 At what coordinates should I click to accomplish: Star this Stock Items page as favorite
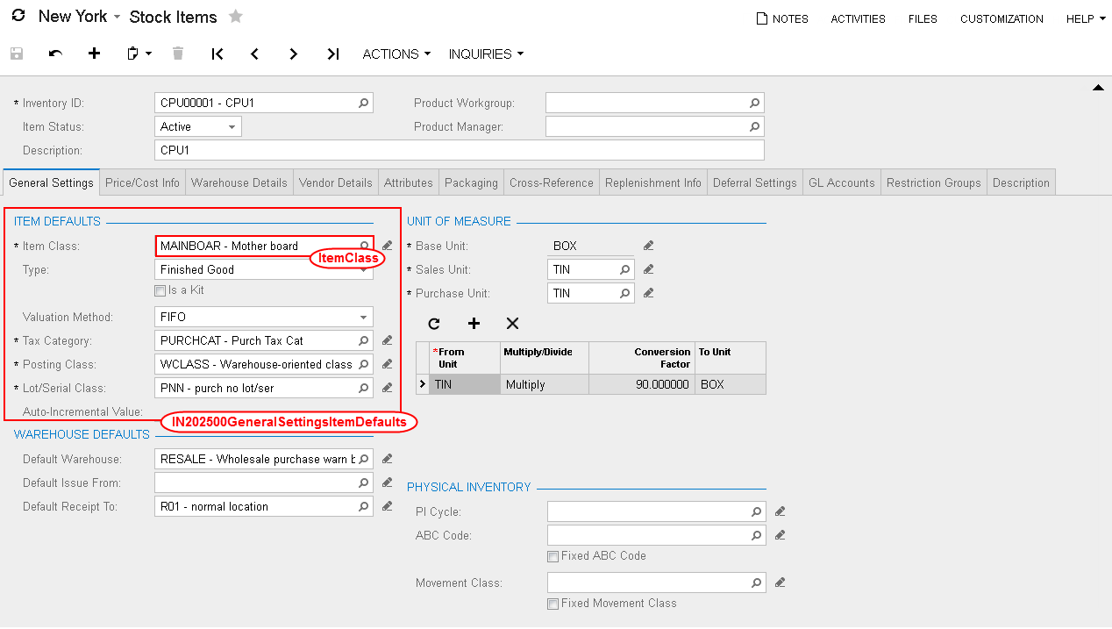[235, 17]
